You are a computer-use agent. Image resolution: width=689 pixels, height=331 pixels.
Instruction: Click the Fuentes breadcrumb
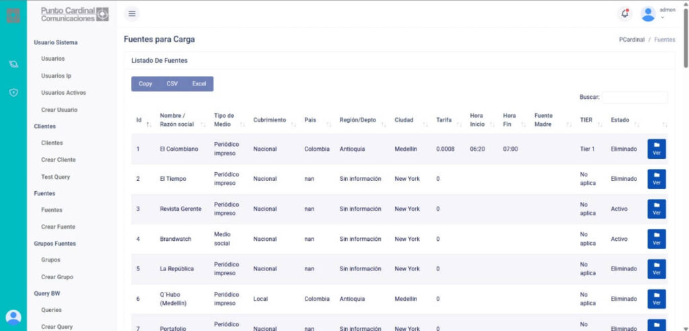pyautogui.click(x=664, y=40)
